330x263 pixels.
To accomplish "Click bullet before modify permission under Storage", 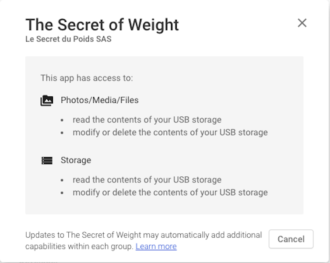I will (x=62, y=193).
